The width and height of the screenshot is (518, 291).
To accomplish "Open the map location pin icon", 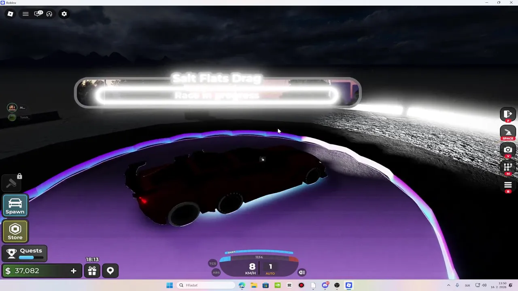I will pyautogui.click(x=110, y=271).
